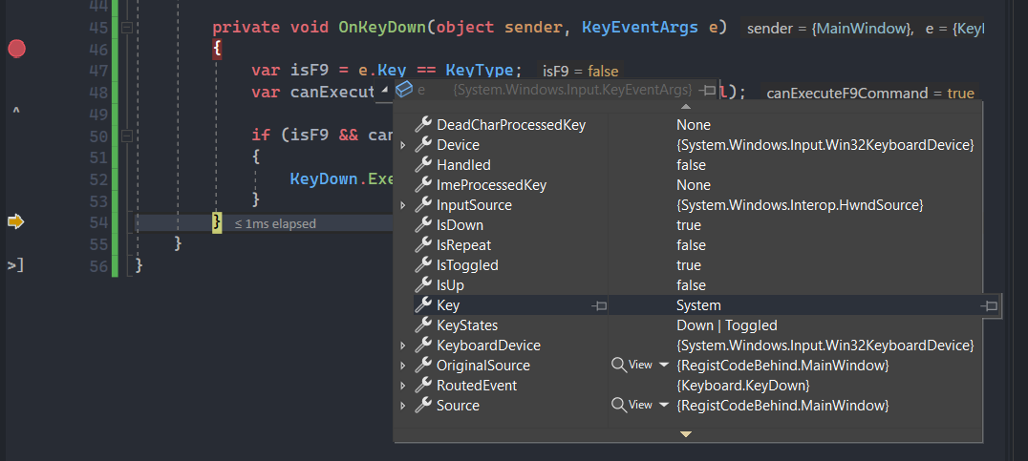Click the wrench icon for DeadCharProcessedKey
The width and height of the screenshot is (1028, 461).
tap(423, 124)
